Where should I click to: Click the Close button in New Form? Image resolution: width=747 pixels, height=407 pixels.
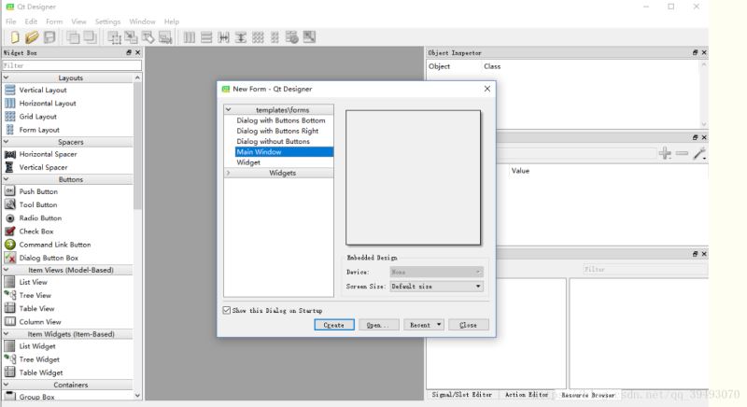pos(469,325)
